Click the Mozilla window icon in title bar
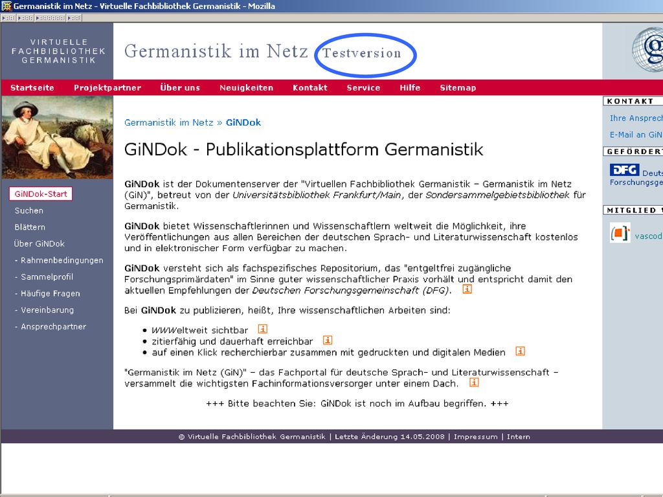The height and width of the screenshot is (497, 663). (x=6, y=6)
